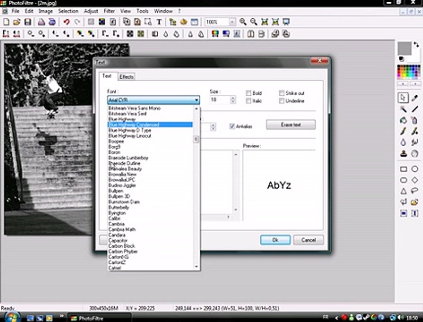Image resolution: width=423 pixels, height=322 pixels.
Task: Pick Calibri from the font list
Action: coord(150,218)
